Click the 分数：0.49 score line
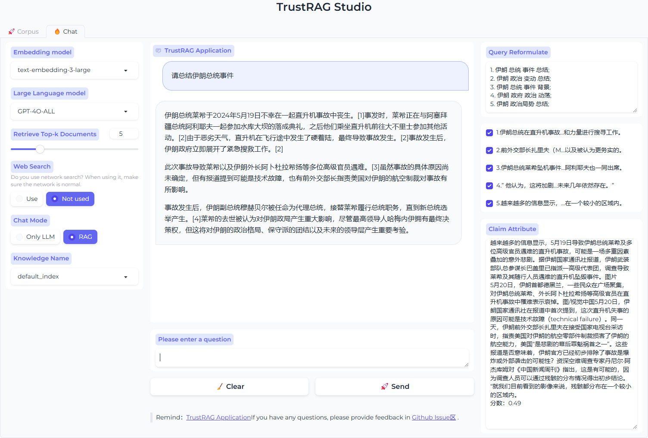 (505, 404)
